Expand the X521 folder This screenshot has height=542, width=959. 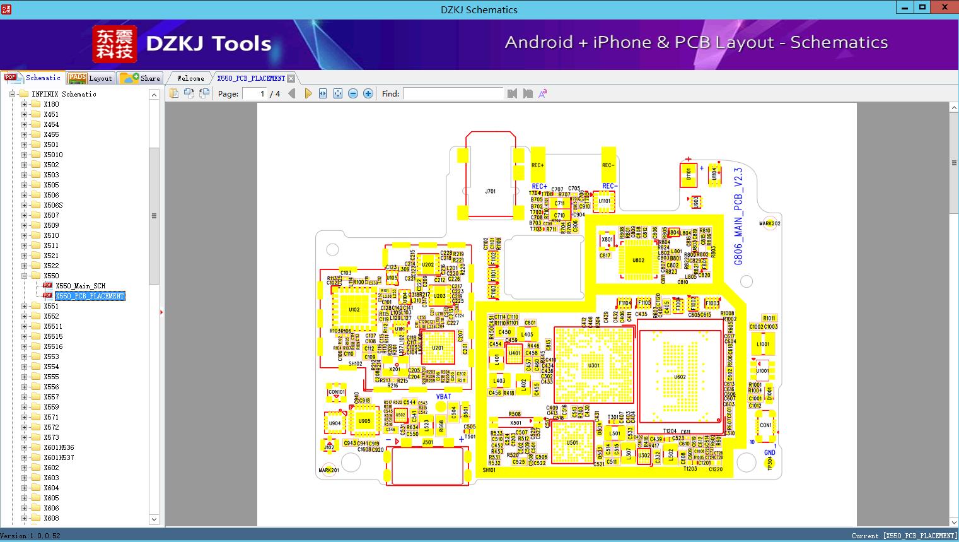click(24, 256)
